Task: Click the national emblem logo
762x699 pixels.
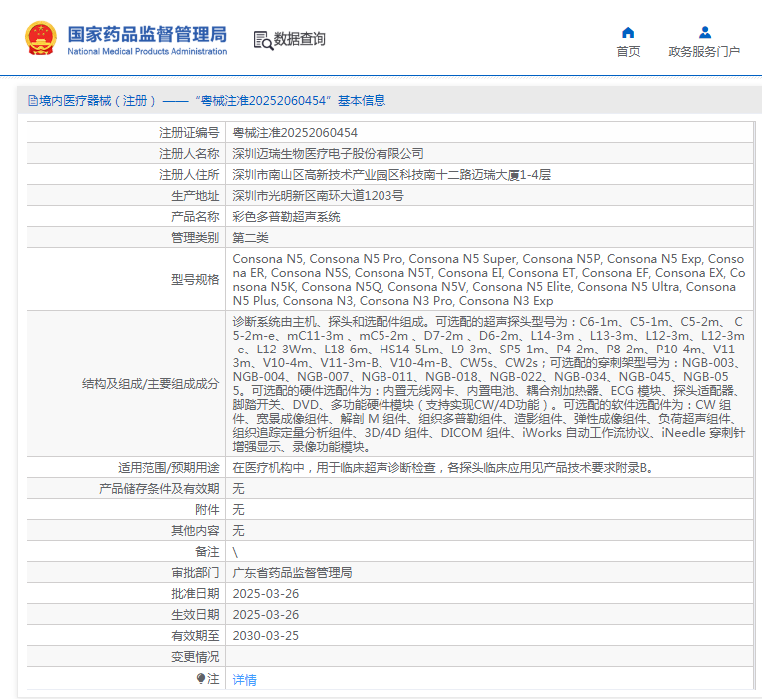Action: 41,38
